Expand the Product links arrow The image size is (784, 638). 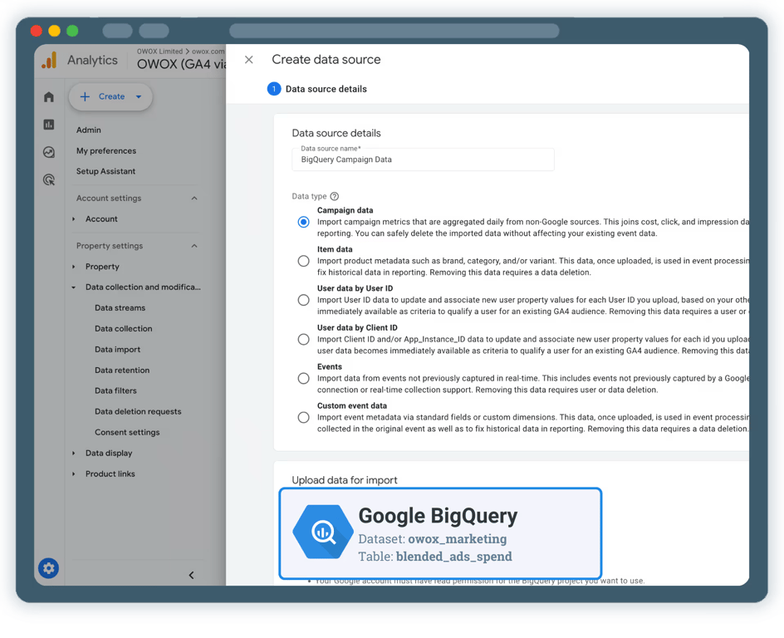coord(73,474)
